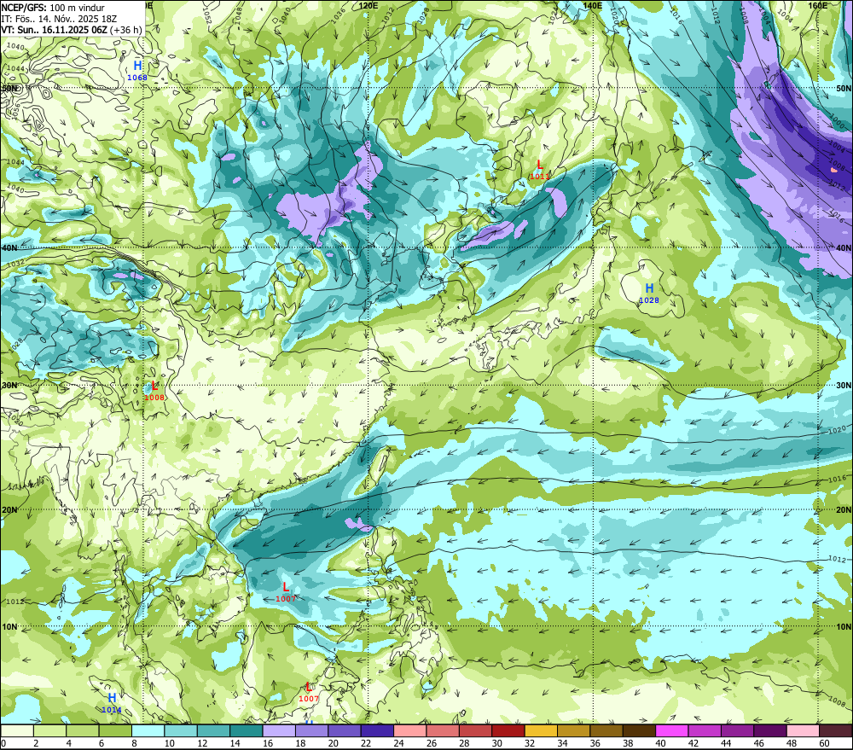Select the yellow 32–34 legend swatch

pyautogui.click(x=541, y=730)
